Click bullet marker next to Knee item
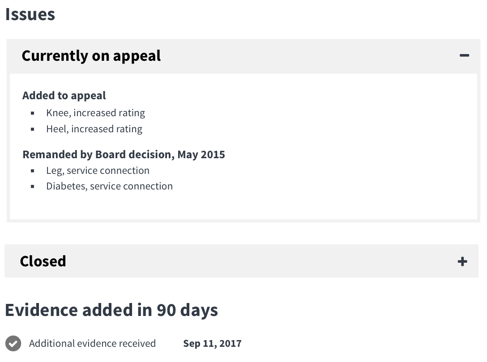The width and height of the screenshot is (487, 362). (x=33, y=113)
